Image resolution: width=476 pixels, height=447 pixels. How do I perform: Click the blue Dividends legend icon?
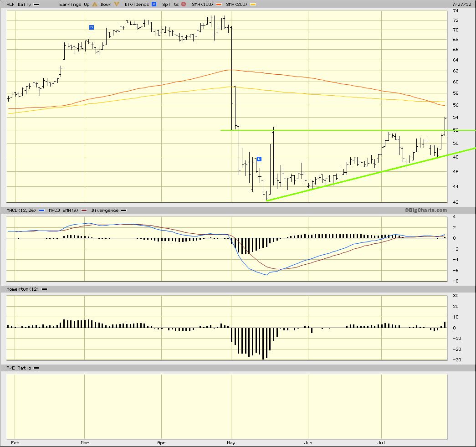point(154,4)
